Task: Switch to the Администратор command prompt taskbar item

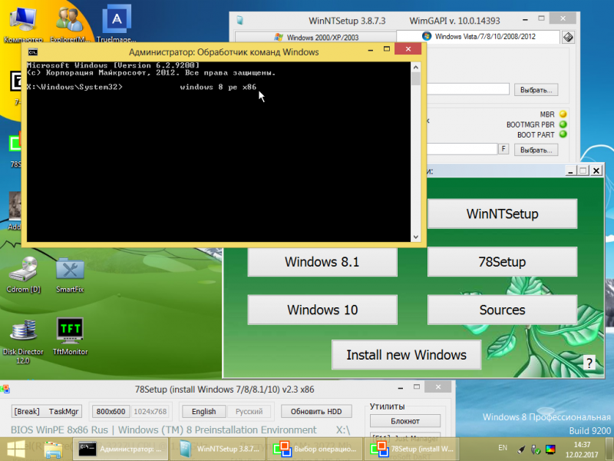Action: 120,449
